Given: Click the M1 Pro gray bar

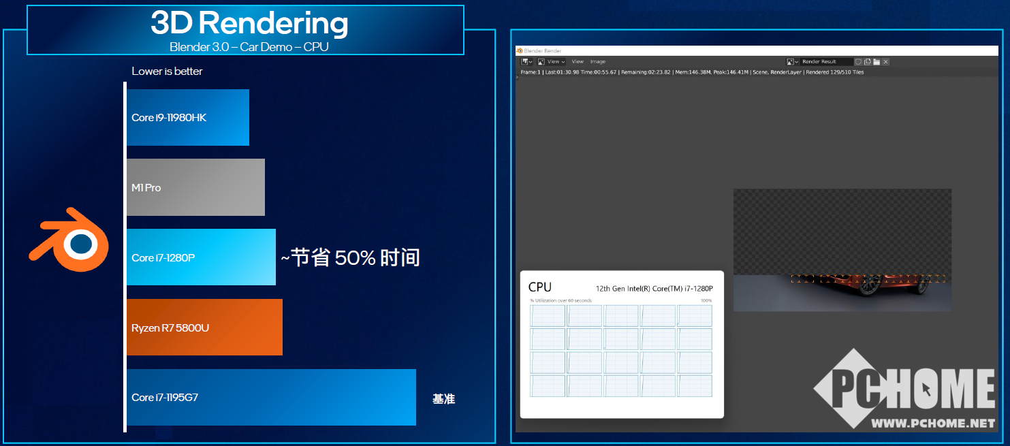Looking at the screenshot, I should tap(195, 187).
